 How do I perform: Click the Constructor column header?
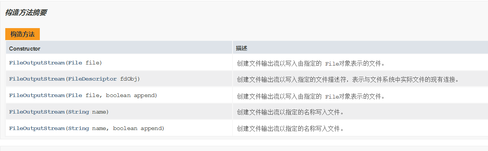click(x=25, y=49)
